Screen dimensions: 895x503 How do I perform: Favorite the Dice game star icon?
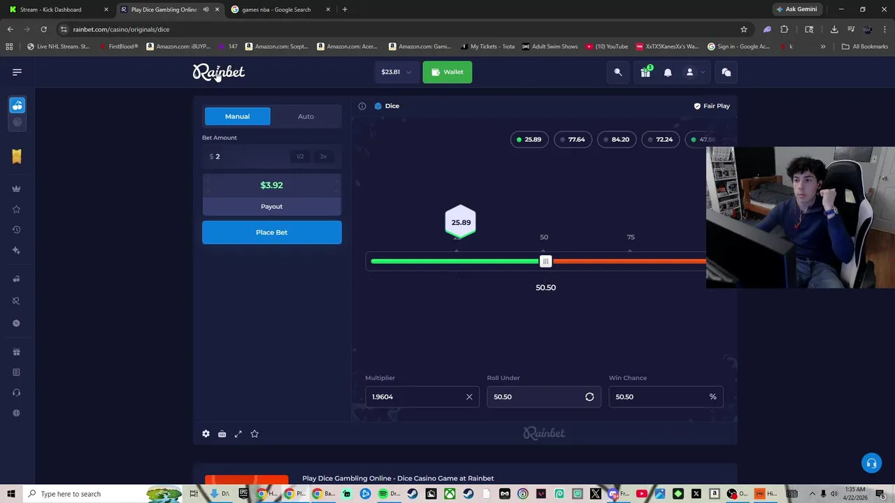click(255, 434)
